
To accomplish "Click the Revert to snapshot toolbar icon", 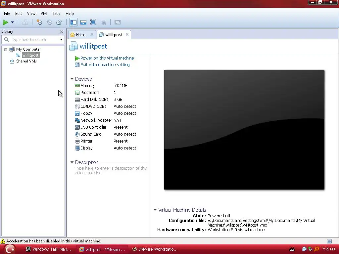I will [50, 22].
